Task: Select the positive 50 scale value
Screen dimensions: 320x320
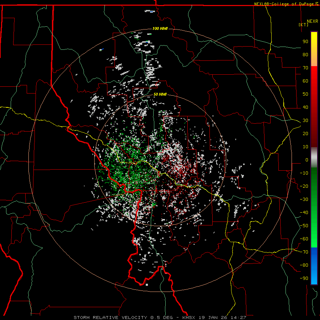Action: [305, 94]
